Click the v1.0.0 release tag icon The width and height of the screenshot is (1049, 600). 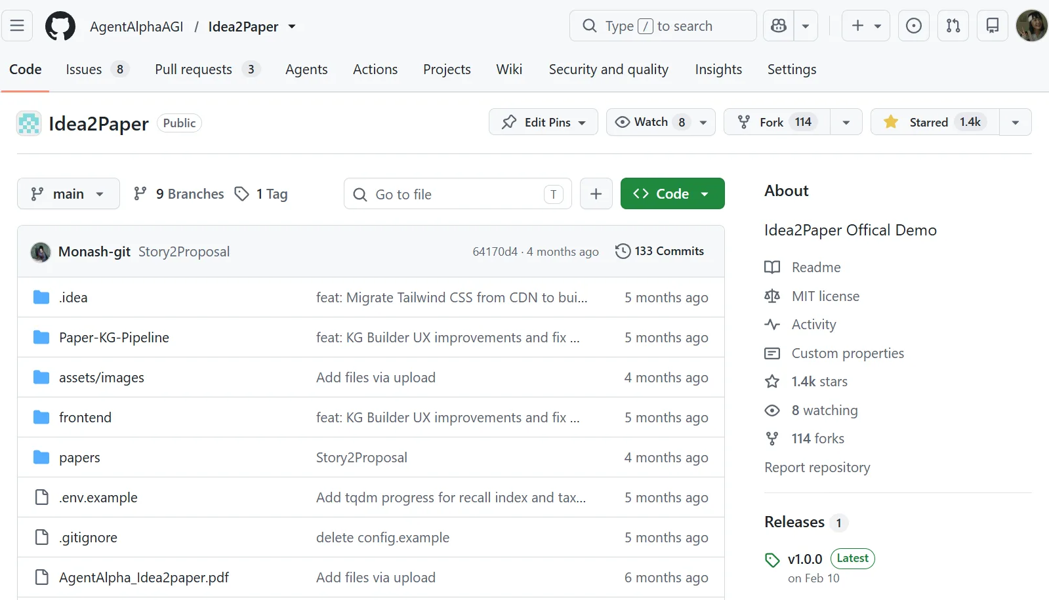pos(772,560)
